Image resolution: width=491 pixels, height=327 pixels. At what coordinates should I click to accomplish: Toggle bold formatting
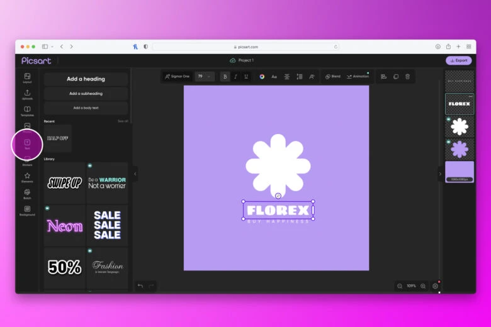(225, 77)
